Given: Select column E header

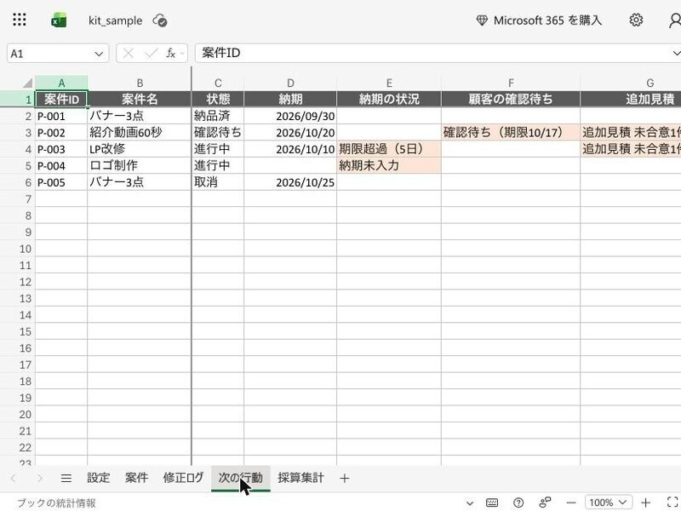Looking at the screenshot, I should point(389,83).
